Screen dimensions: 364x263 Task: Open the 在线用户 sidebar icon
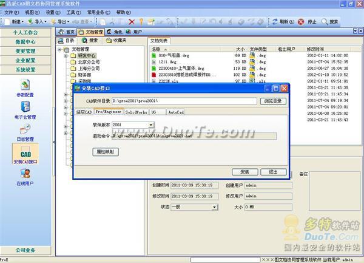click(25, 176)
